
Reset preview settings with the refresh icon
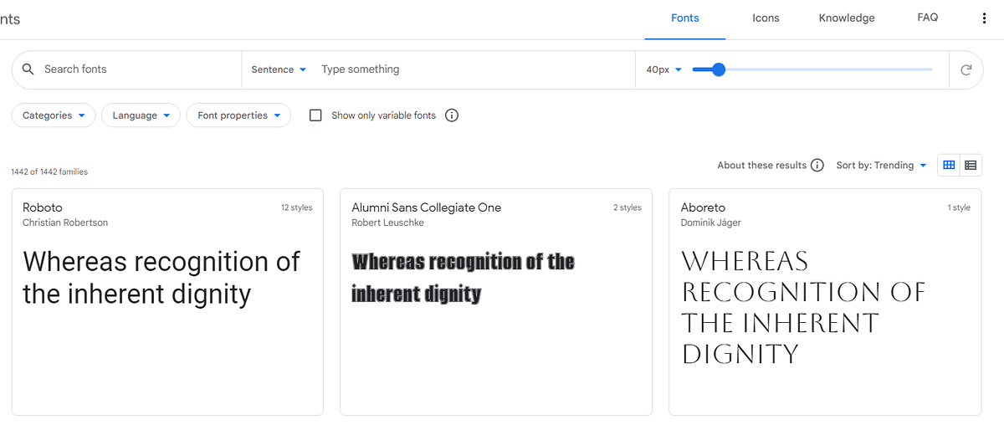coord(966,70)
